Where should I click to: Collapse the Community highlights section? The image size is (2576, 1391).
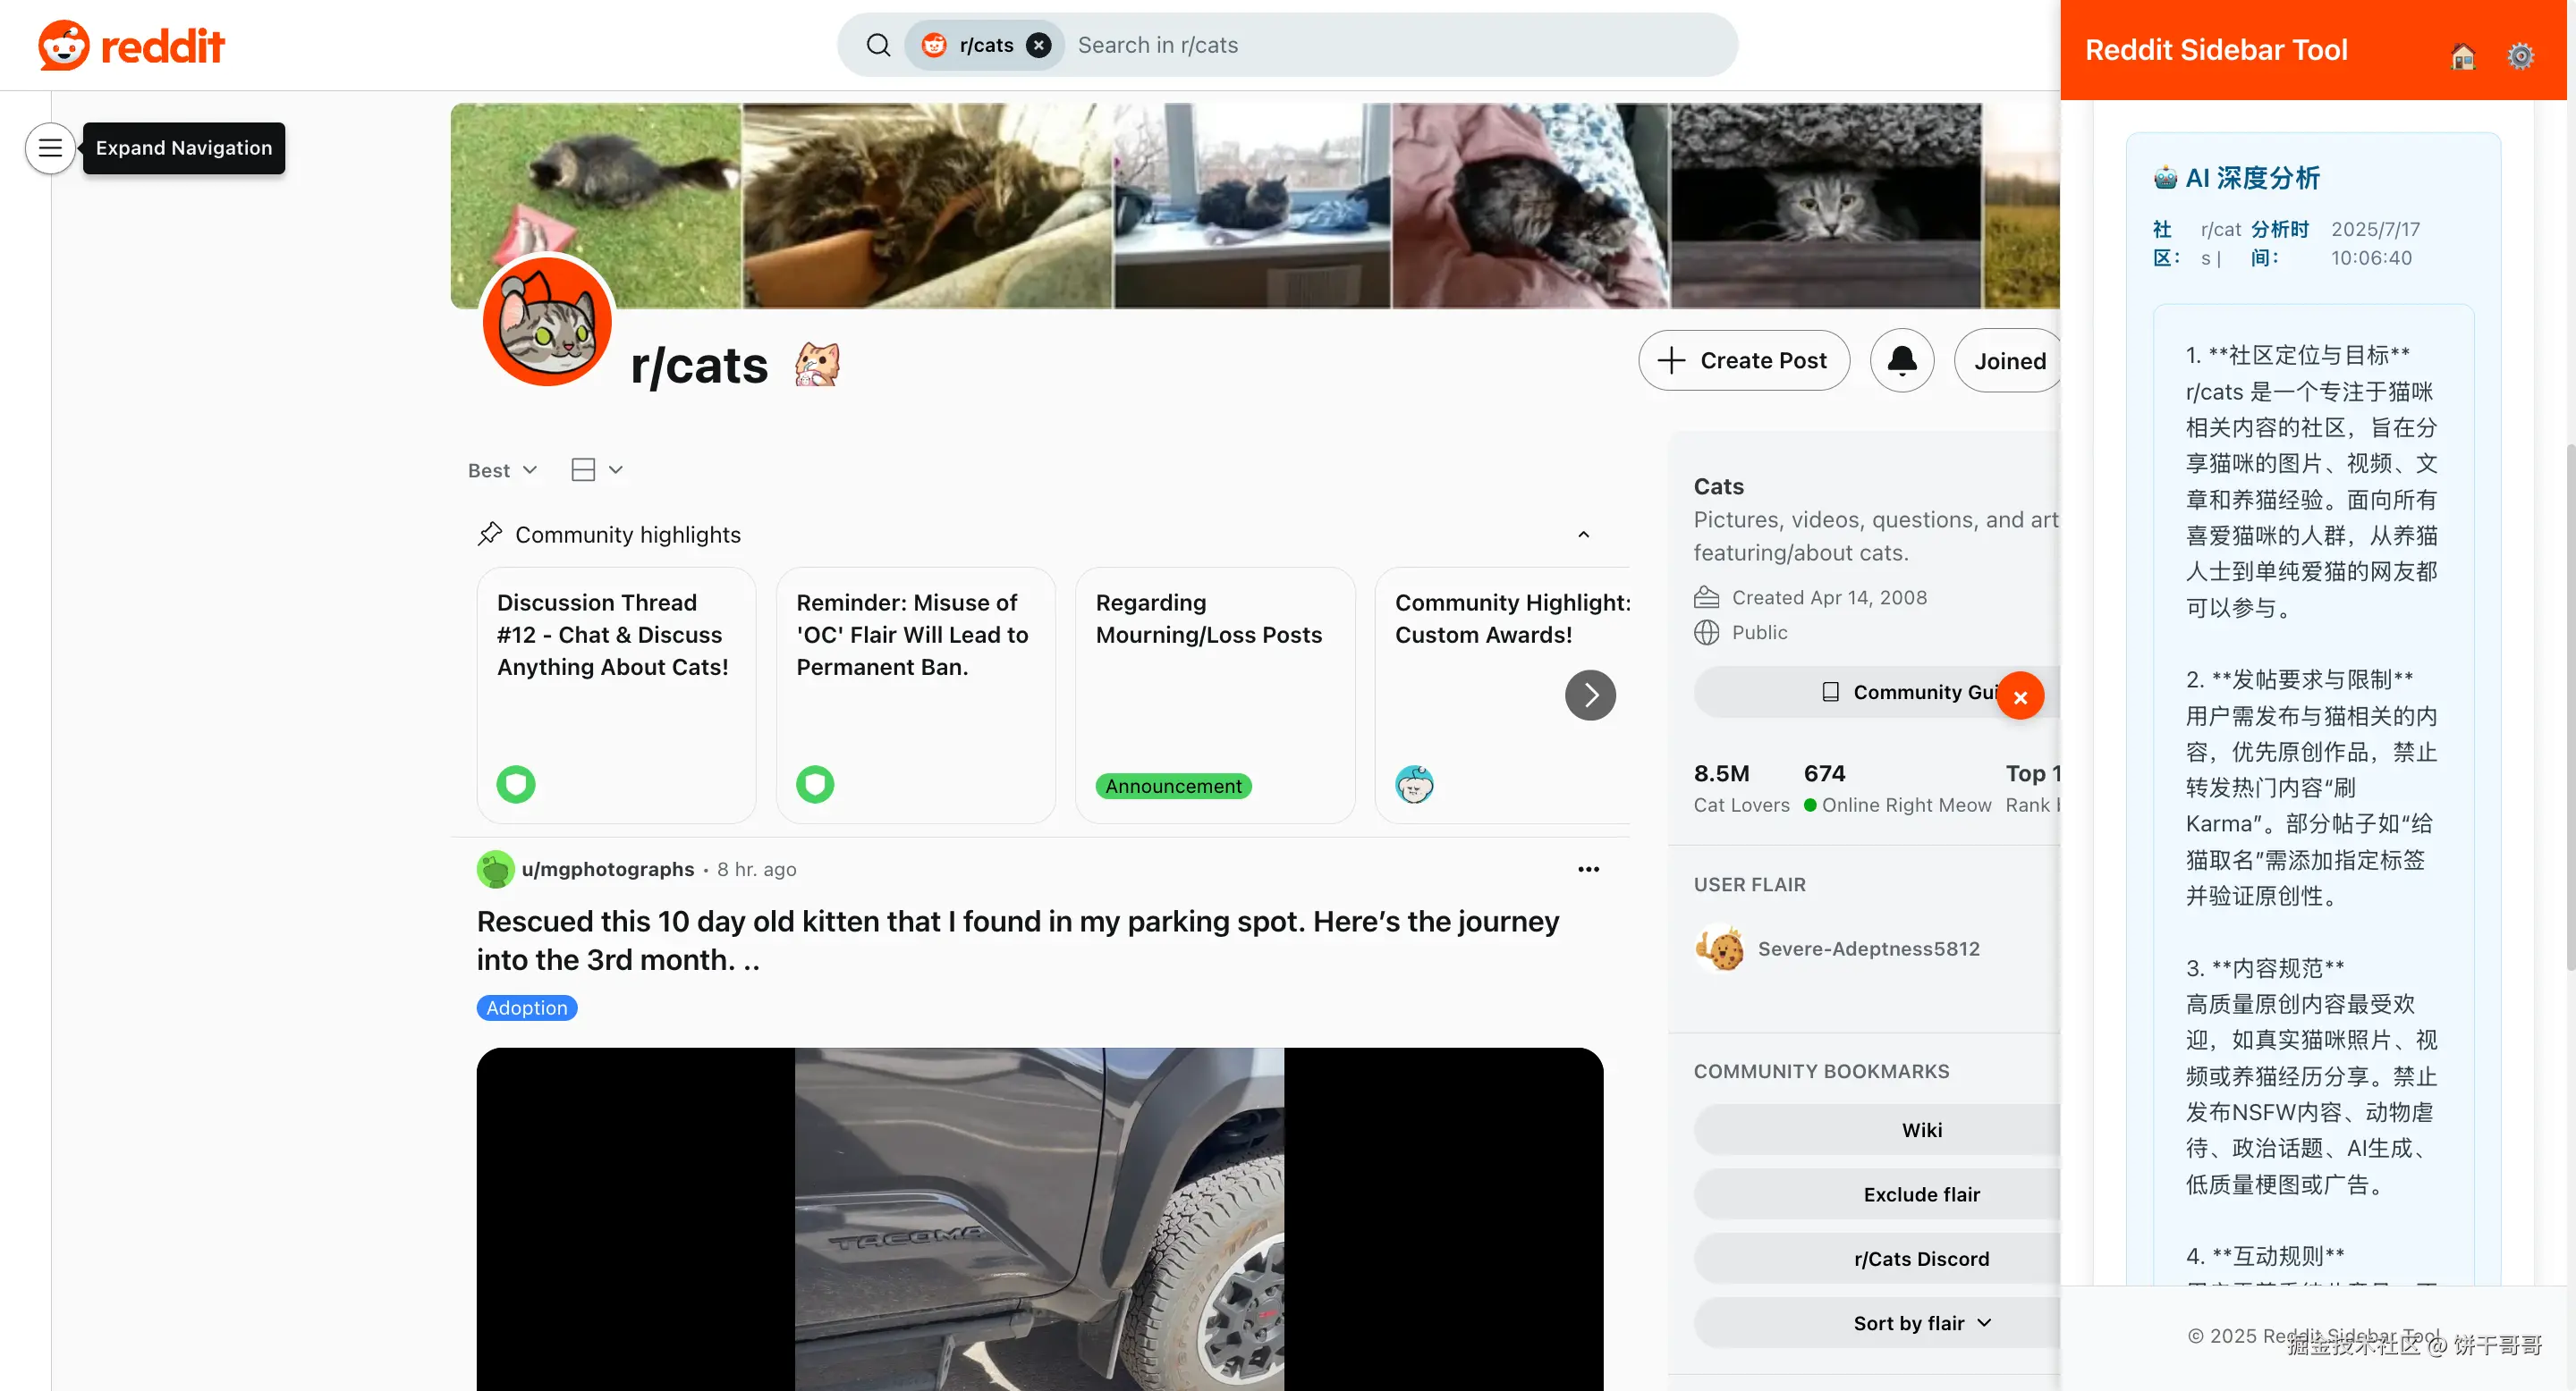[x=1583, y=535]
